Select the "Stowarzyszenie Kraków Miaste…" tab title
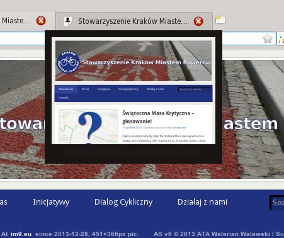Image resolution: width=284 pixels, height=238 pixels. pos(133,21)
